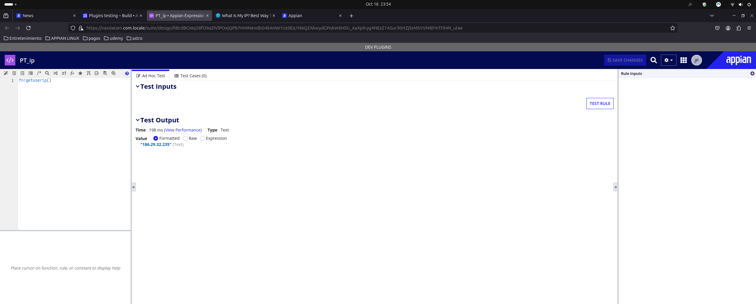Open the system clock Oct 18 23:54
The width and height of the screenshot is (756, 304).
(x=378, y=4)
